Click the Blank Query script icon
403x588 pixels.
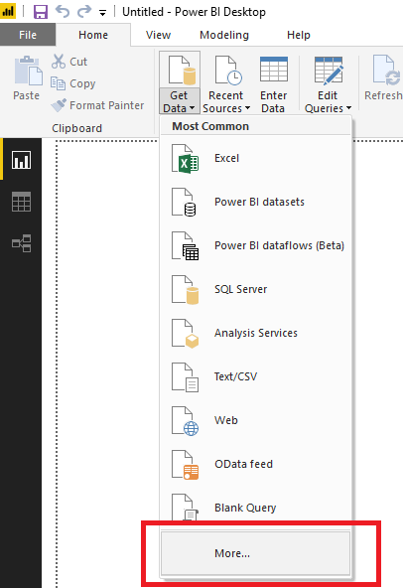[x=185, y=507]
